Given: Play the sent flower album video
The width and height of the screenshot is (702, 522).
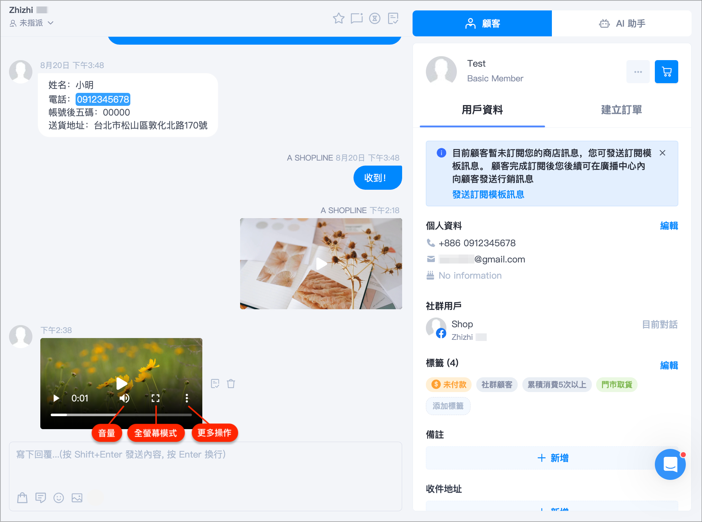Looking at the screenshot, I should 321,264.
